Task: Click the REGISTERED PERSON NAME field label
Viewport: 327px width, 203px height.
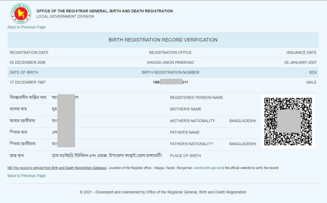Action: (x=196, y=98)
